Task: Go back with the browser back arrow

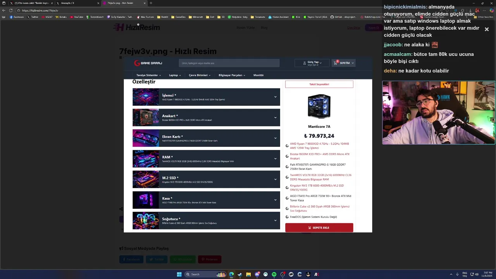Action: [4, 10]
